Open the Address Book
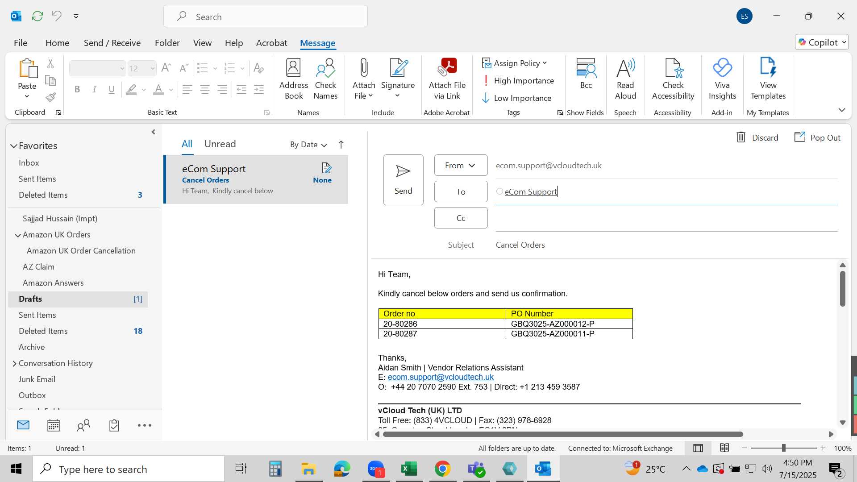The image size is (857, 482). (294, 79)
